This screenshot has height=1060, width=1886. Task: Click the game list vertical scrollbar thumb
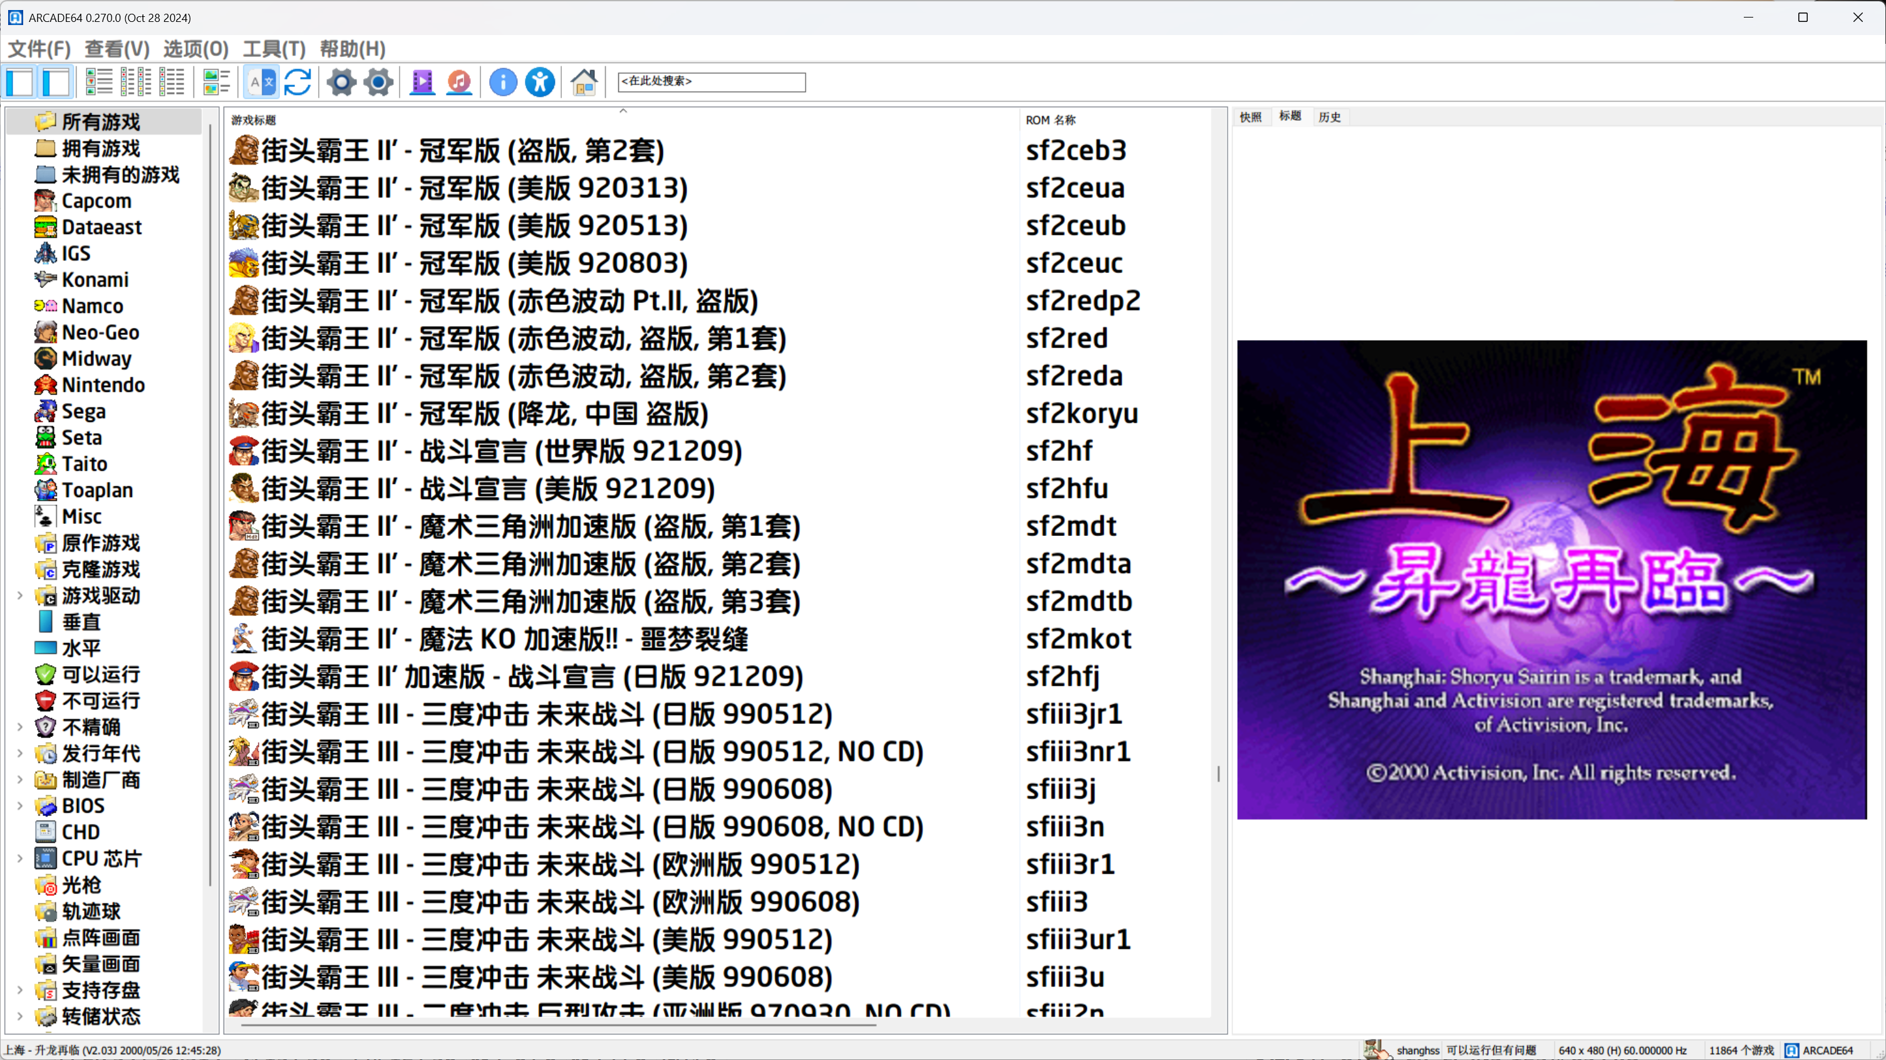[1218, 774]
